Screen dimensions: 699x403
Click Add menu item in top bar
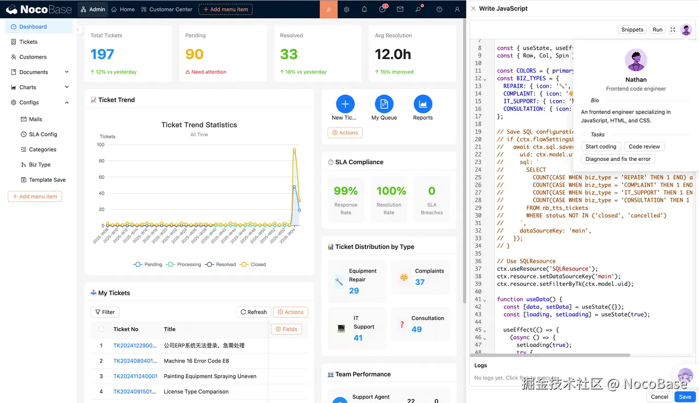click(226, 9)
